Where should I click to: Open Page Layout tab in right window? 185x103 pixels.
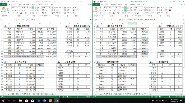pyautogui.click(x=117, y=4)
